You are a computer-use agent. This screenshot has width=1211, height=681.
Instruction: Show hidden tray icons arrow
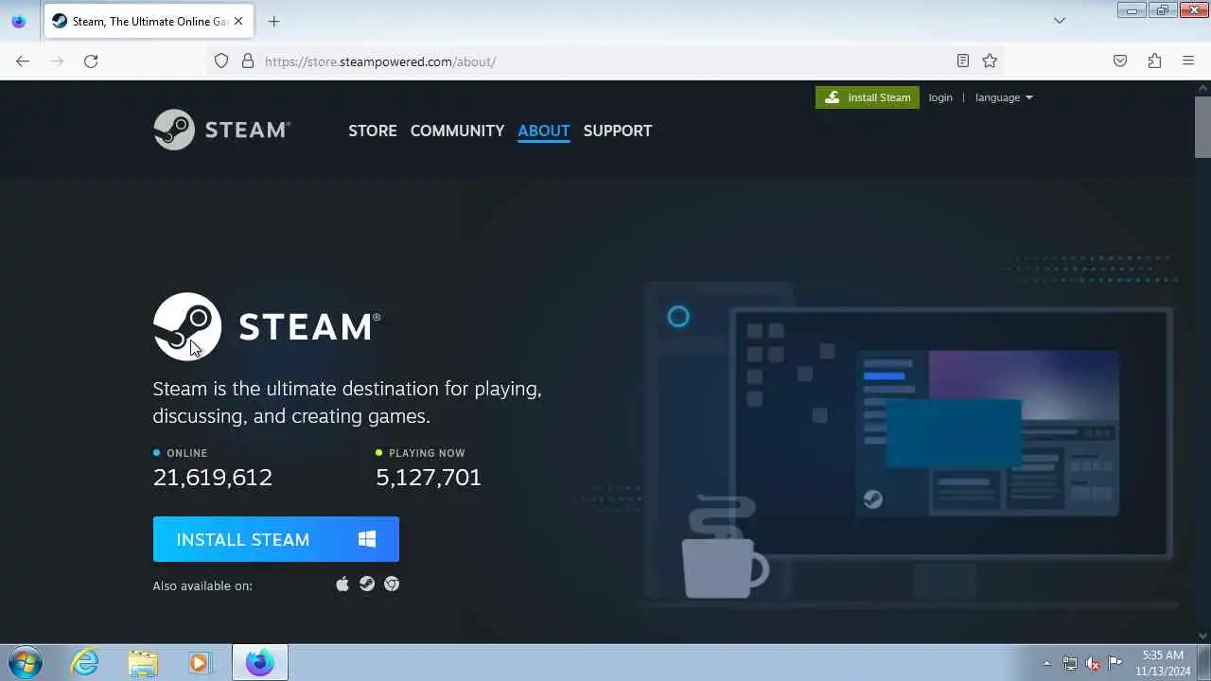pos(1046,663)
